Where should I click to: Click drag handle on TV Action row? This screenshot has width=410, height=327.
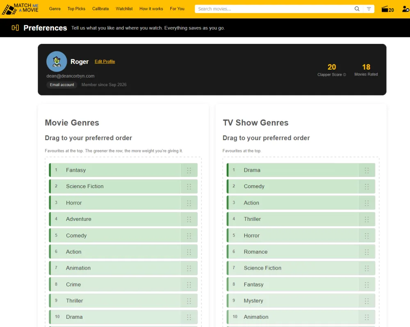[367, 203]
